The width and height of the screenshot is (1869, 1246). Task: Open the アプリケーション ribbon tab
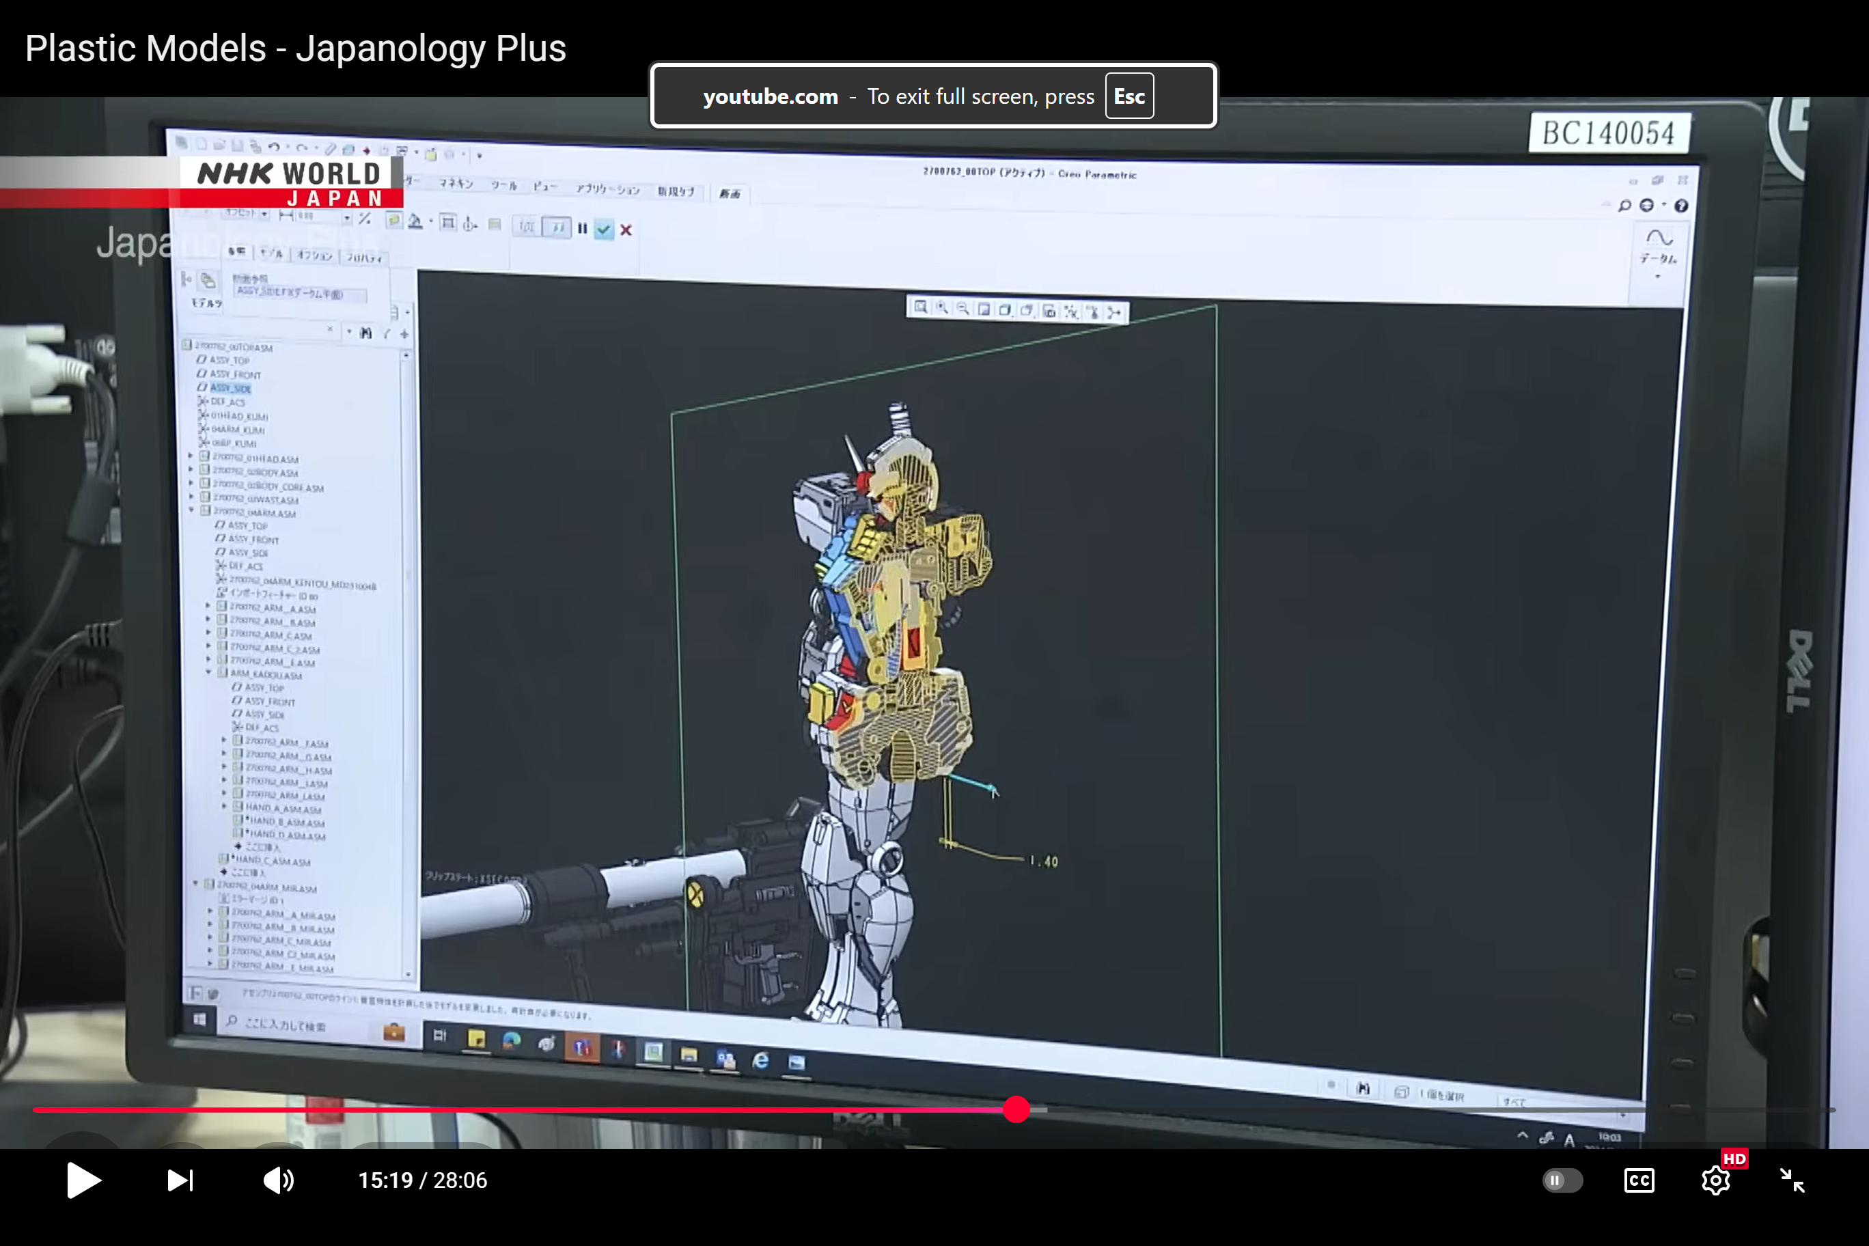607,189
